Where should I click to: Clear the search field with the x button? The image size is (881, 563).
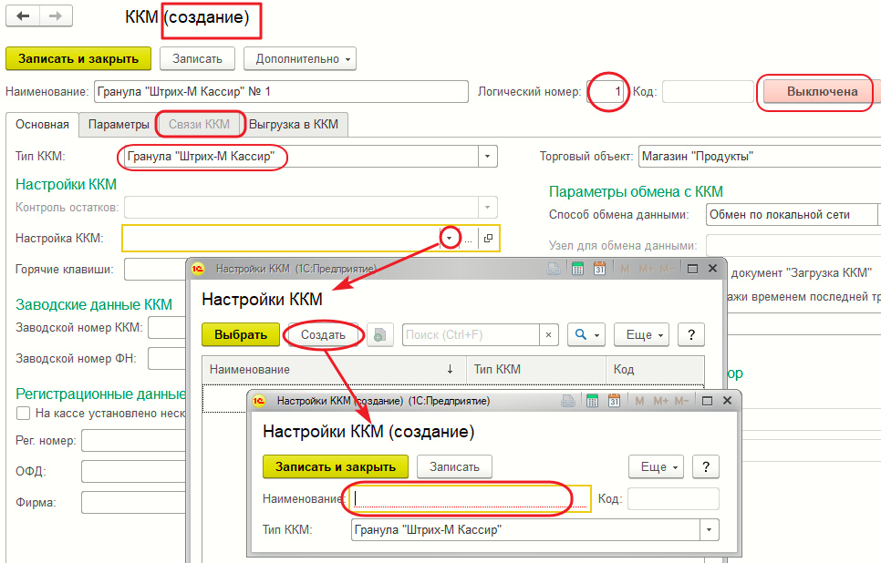[x=549, y=335]
